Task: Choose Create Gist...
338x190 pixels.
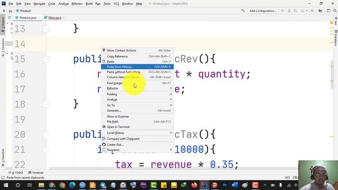Action: pyautogui.click(x=137, y=145)
